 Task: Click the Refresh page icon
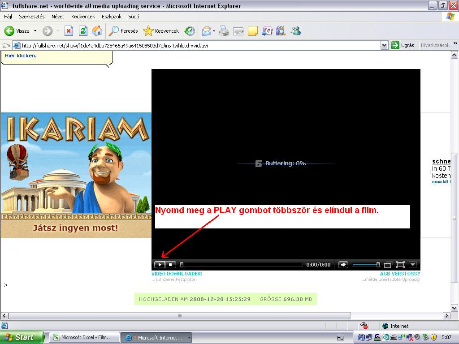point(83,31)
